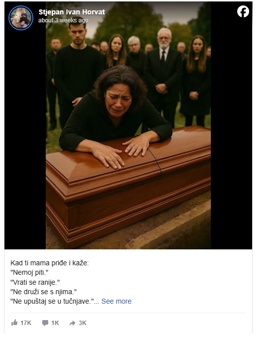Screen dimensions: 274x337
Task: Click the Facebook logo icon
Action: click(x=243, y=11)
